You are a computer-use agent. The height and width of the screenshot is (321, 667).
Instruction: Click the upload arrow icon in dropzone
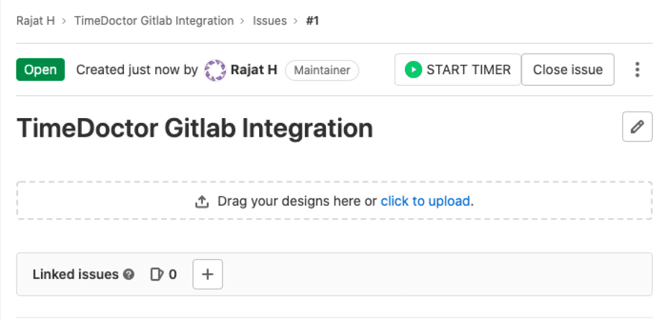tap(202, 202)
